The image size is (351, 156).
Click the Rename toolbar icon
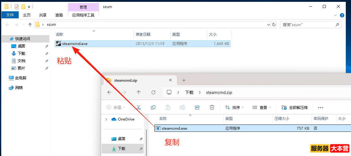click(x=183, y=107)
